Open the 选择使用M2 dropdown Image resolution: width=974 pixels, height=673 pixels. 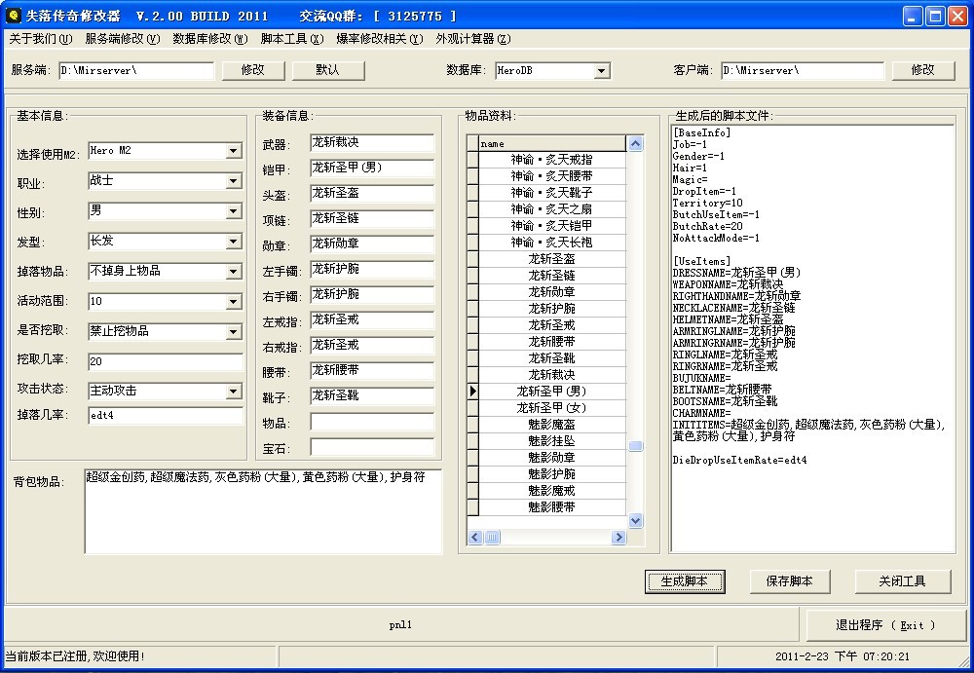(x=234, y=151)
